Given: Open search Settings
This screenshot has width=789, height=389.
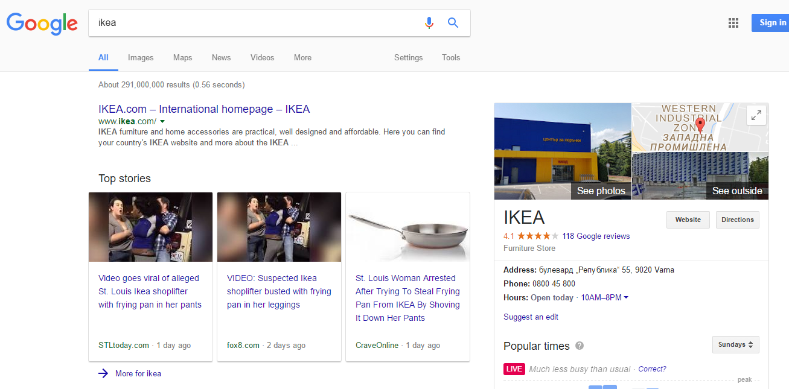Looking at the screenshot, I should 408,58.
